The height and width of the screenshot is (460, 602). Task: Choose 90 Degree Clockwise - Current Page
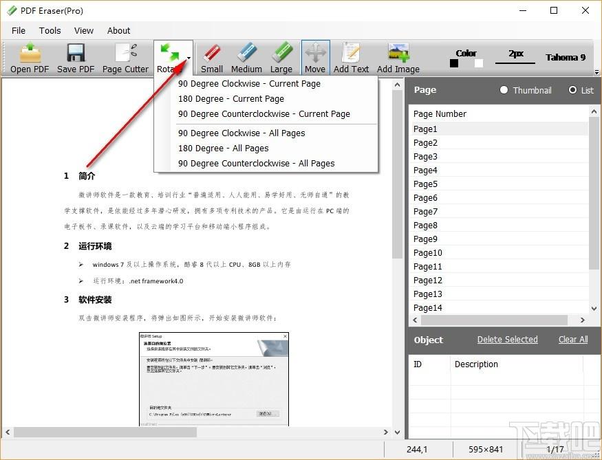[x=249, y=84]
